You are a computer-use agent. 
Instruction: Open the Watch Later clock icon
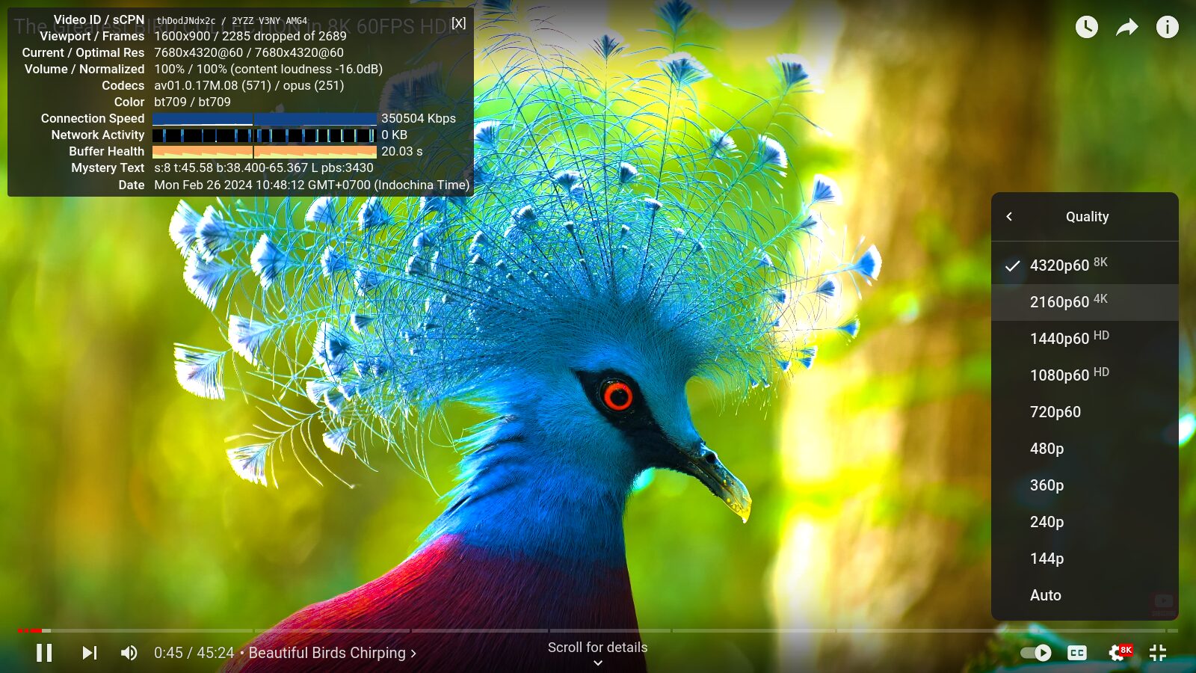1087,28
